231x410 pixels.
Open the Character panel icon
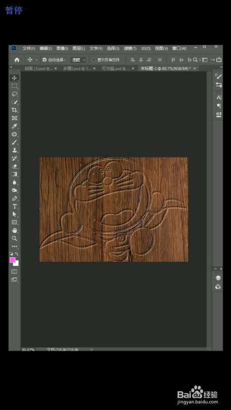[x=218, y=97]
